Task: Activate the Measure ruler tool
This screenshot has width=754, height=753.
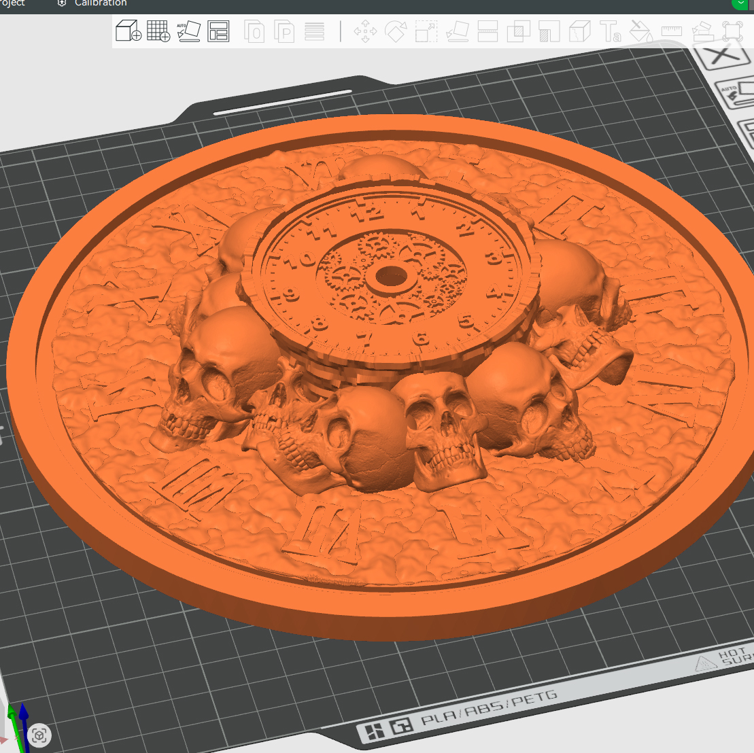Action: pyautogui.click(x=672, y=32)
